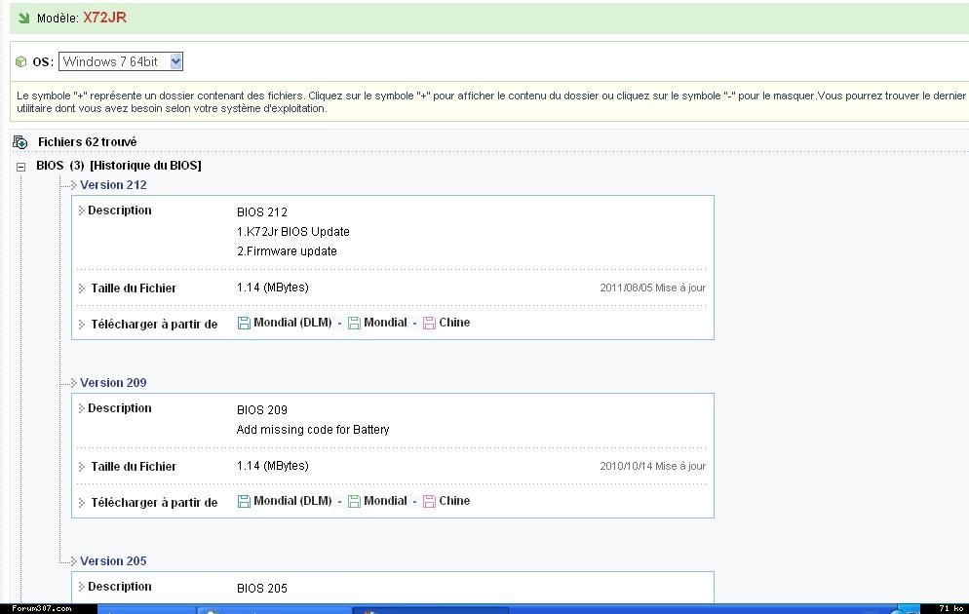Download BIOS 209 from Mondial mirror
The width and height of the screenshot is (969, 614).
click(385, 501)
